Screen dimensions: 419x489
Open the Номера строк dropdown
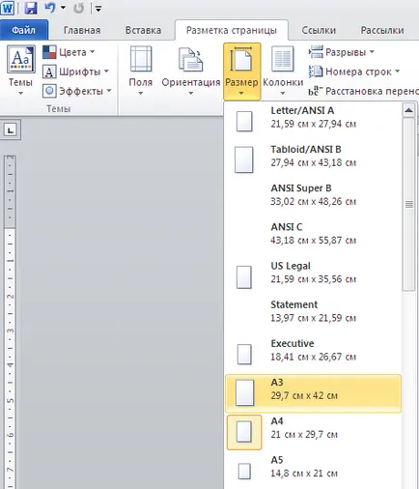coord(354,72)
